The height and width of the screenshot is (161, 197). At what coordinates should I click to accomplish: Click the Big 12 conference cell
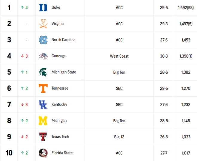(x=119, y=137)
